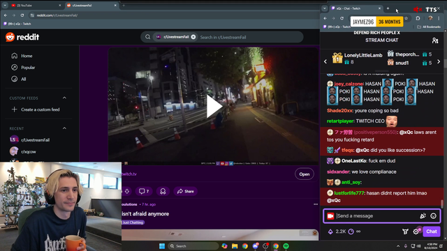This screenshot has width=447, height=251.
Task: Open tab search dropdown in left browser
Action: coord(5,6)
